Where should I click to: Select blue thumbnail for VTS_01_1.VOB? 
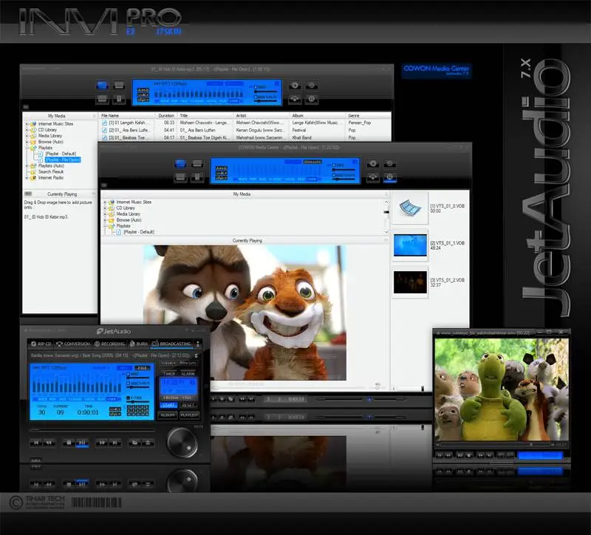410,245
